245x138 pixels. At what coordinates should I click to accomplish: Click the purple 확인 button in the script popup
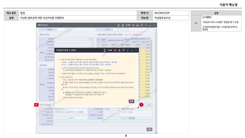(131, 102)
